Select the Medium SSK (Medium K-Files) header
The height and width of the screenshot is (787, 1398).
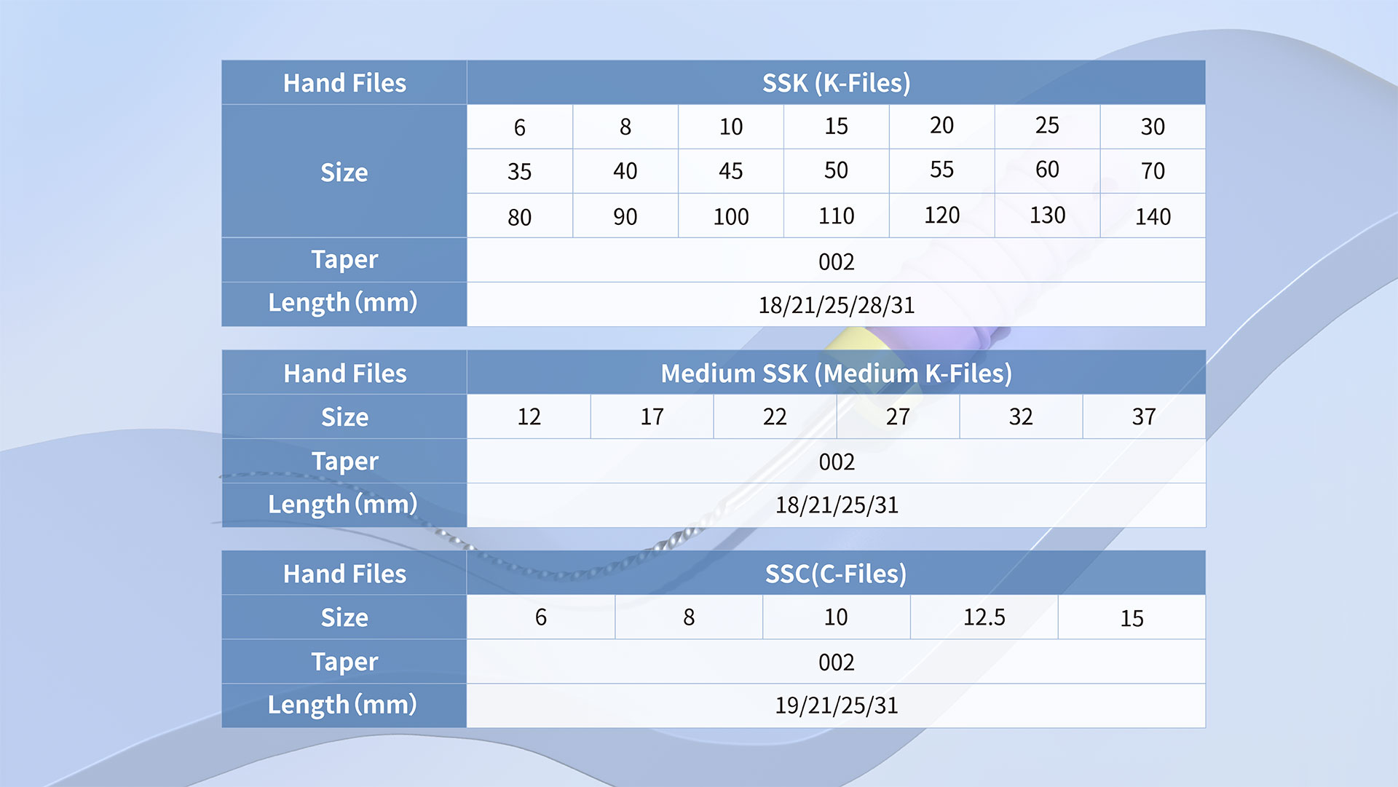836,373
